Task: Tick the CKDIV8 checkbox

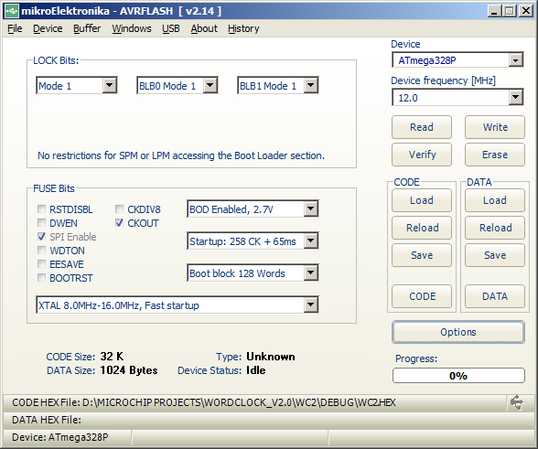Action: tap(119, 208)
